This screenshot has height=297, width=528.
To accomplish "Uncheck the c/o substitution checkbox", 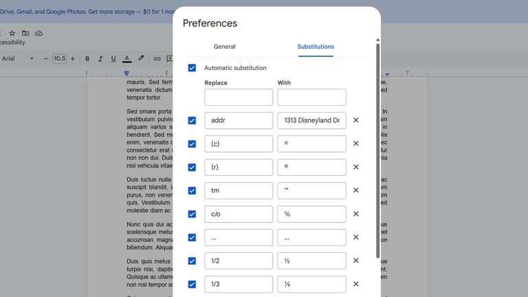I will click(x=192, y=214).
